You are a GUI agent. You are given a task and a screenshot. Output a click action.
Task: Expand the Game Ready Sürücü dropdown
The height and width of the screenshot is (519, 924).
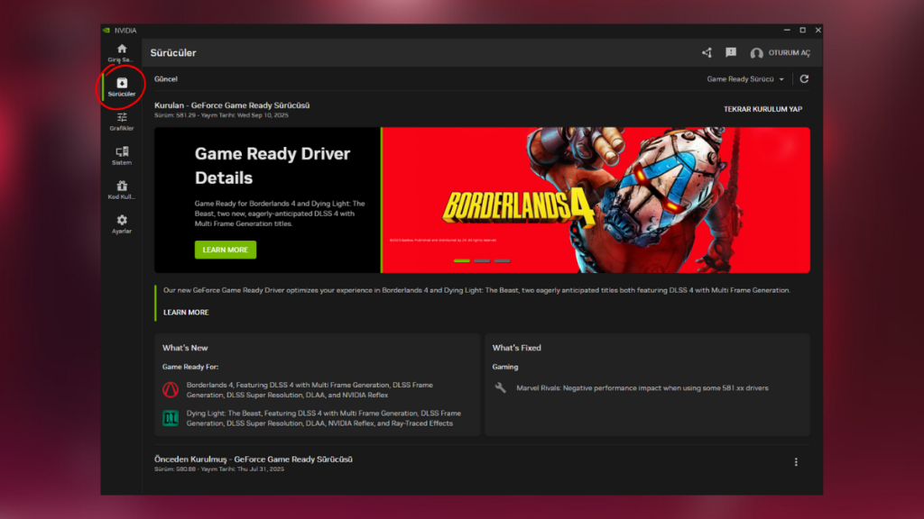[745, 79]
